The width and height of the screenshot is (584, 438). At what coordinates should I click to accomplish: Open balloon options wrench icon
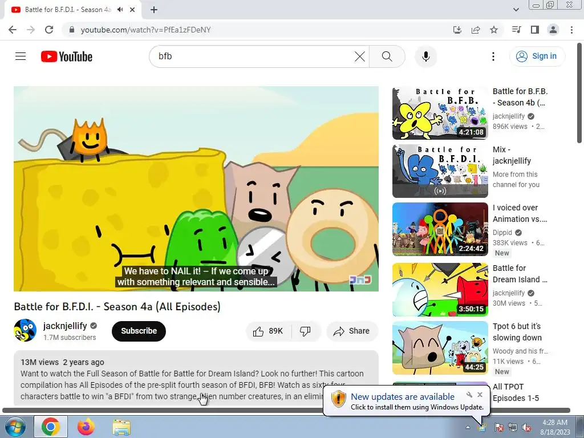tap(470, 395)
